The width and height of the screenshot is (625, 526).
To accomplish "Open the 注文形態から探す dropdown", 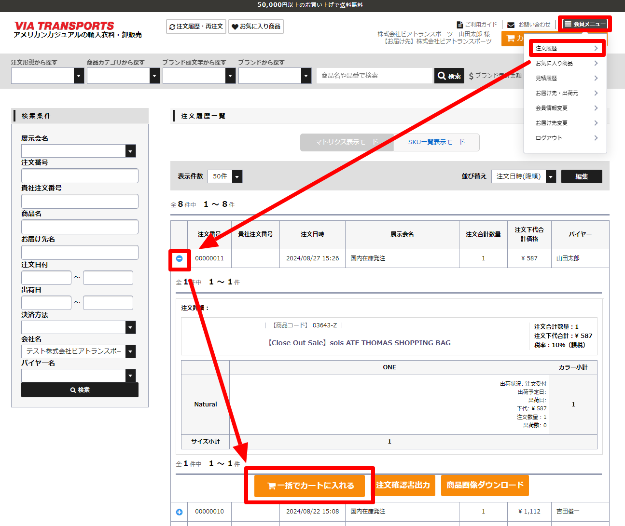I will (x=48, y=76).
